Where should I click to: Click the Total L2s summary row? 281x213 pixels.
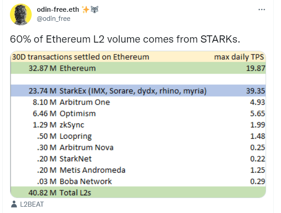(x=138, y=193)
